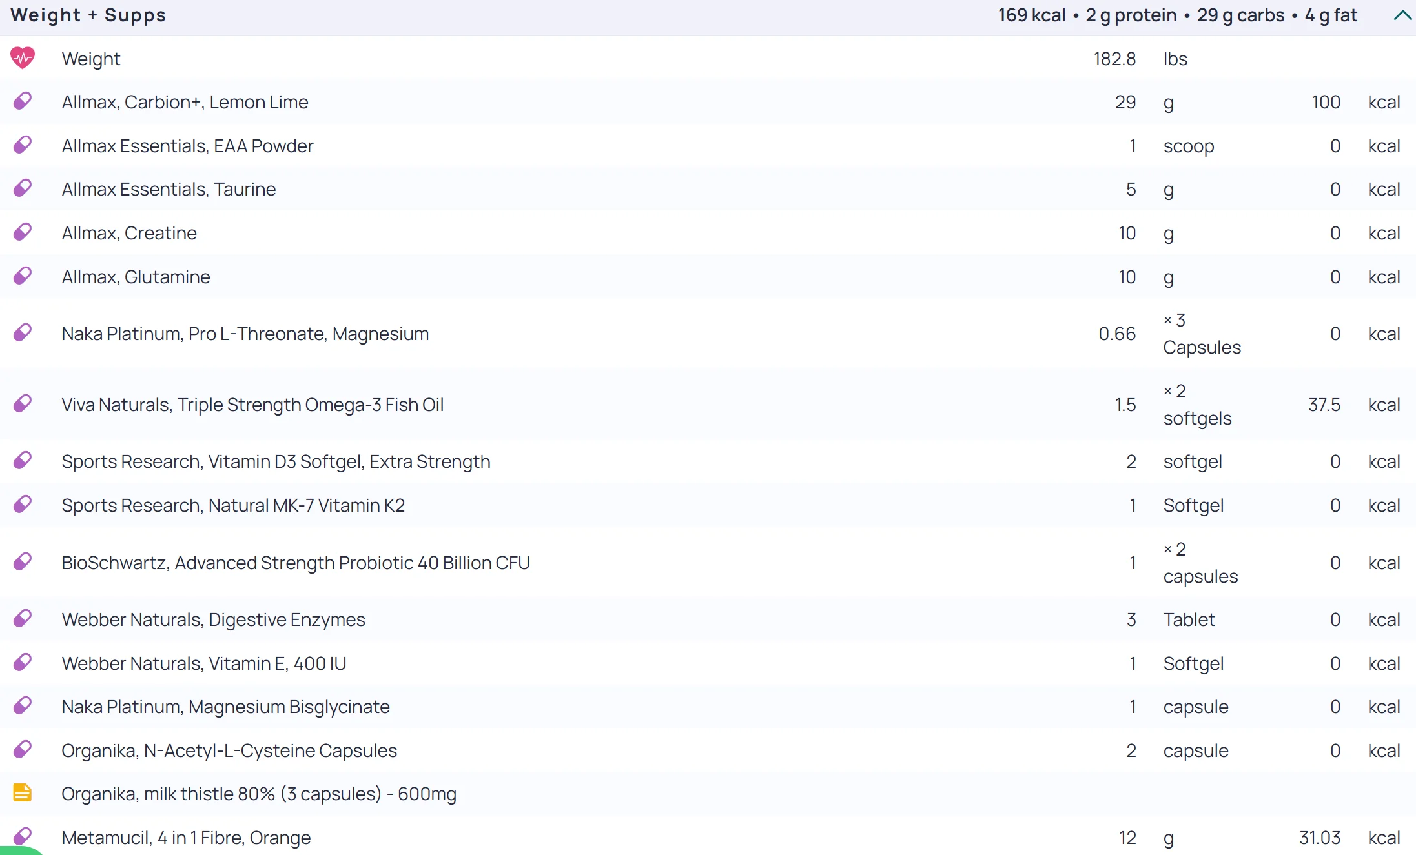Click pill icon for Viva Naturals Fish Oil

tap(23, 404)
